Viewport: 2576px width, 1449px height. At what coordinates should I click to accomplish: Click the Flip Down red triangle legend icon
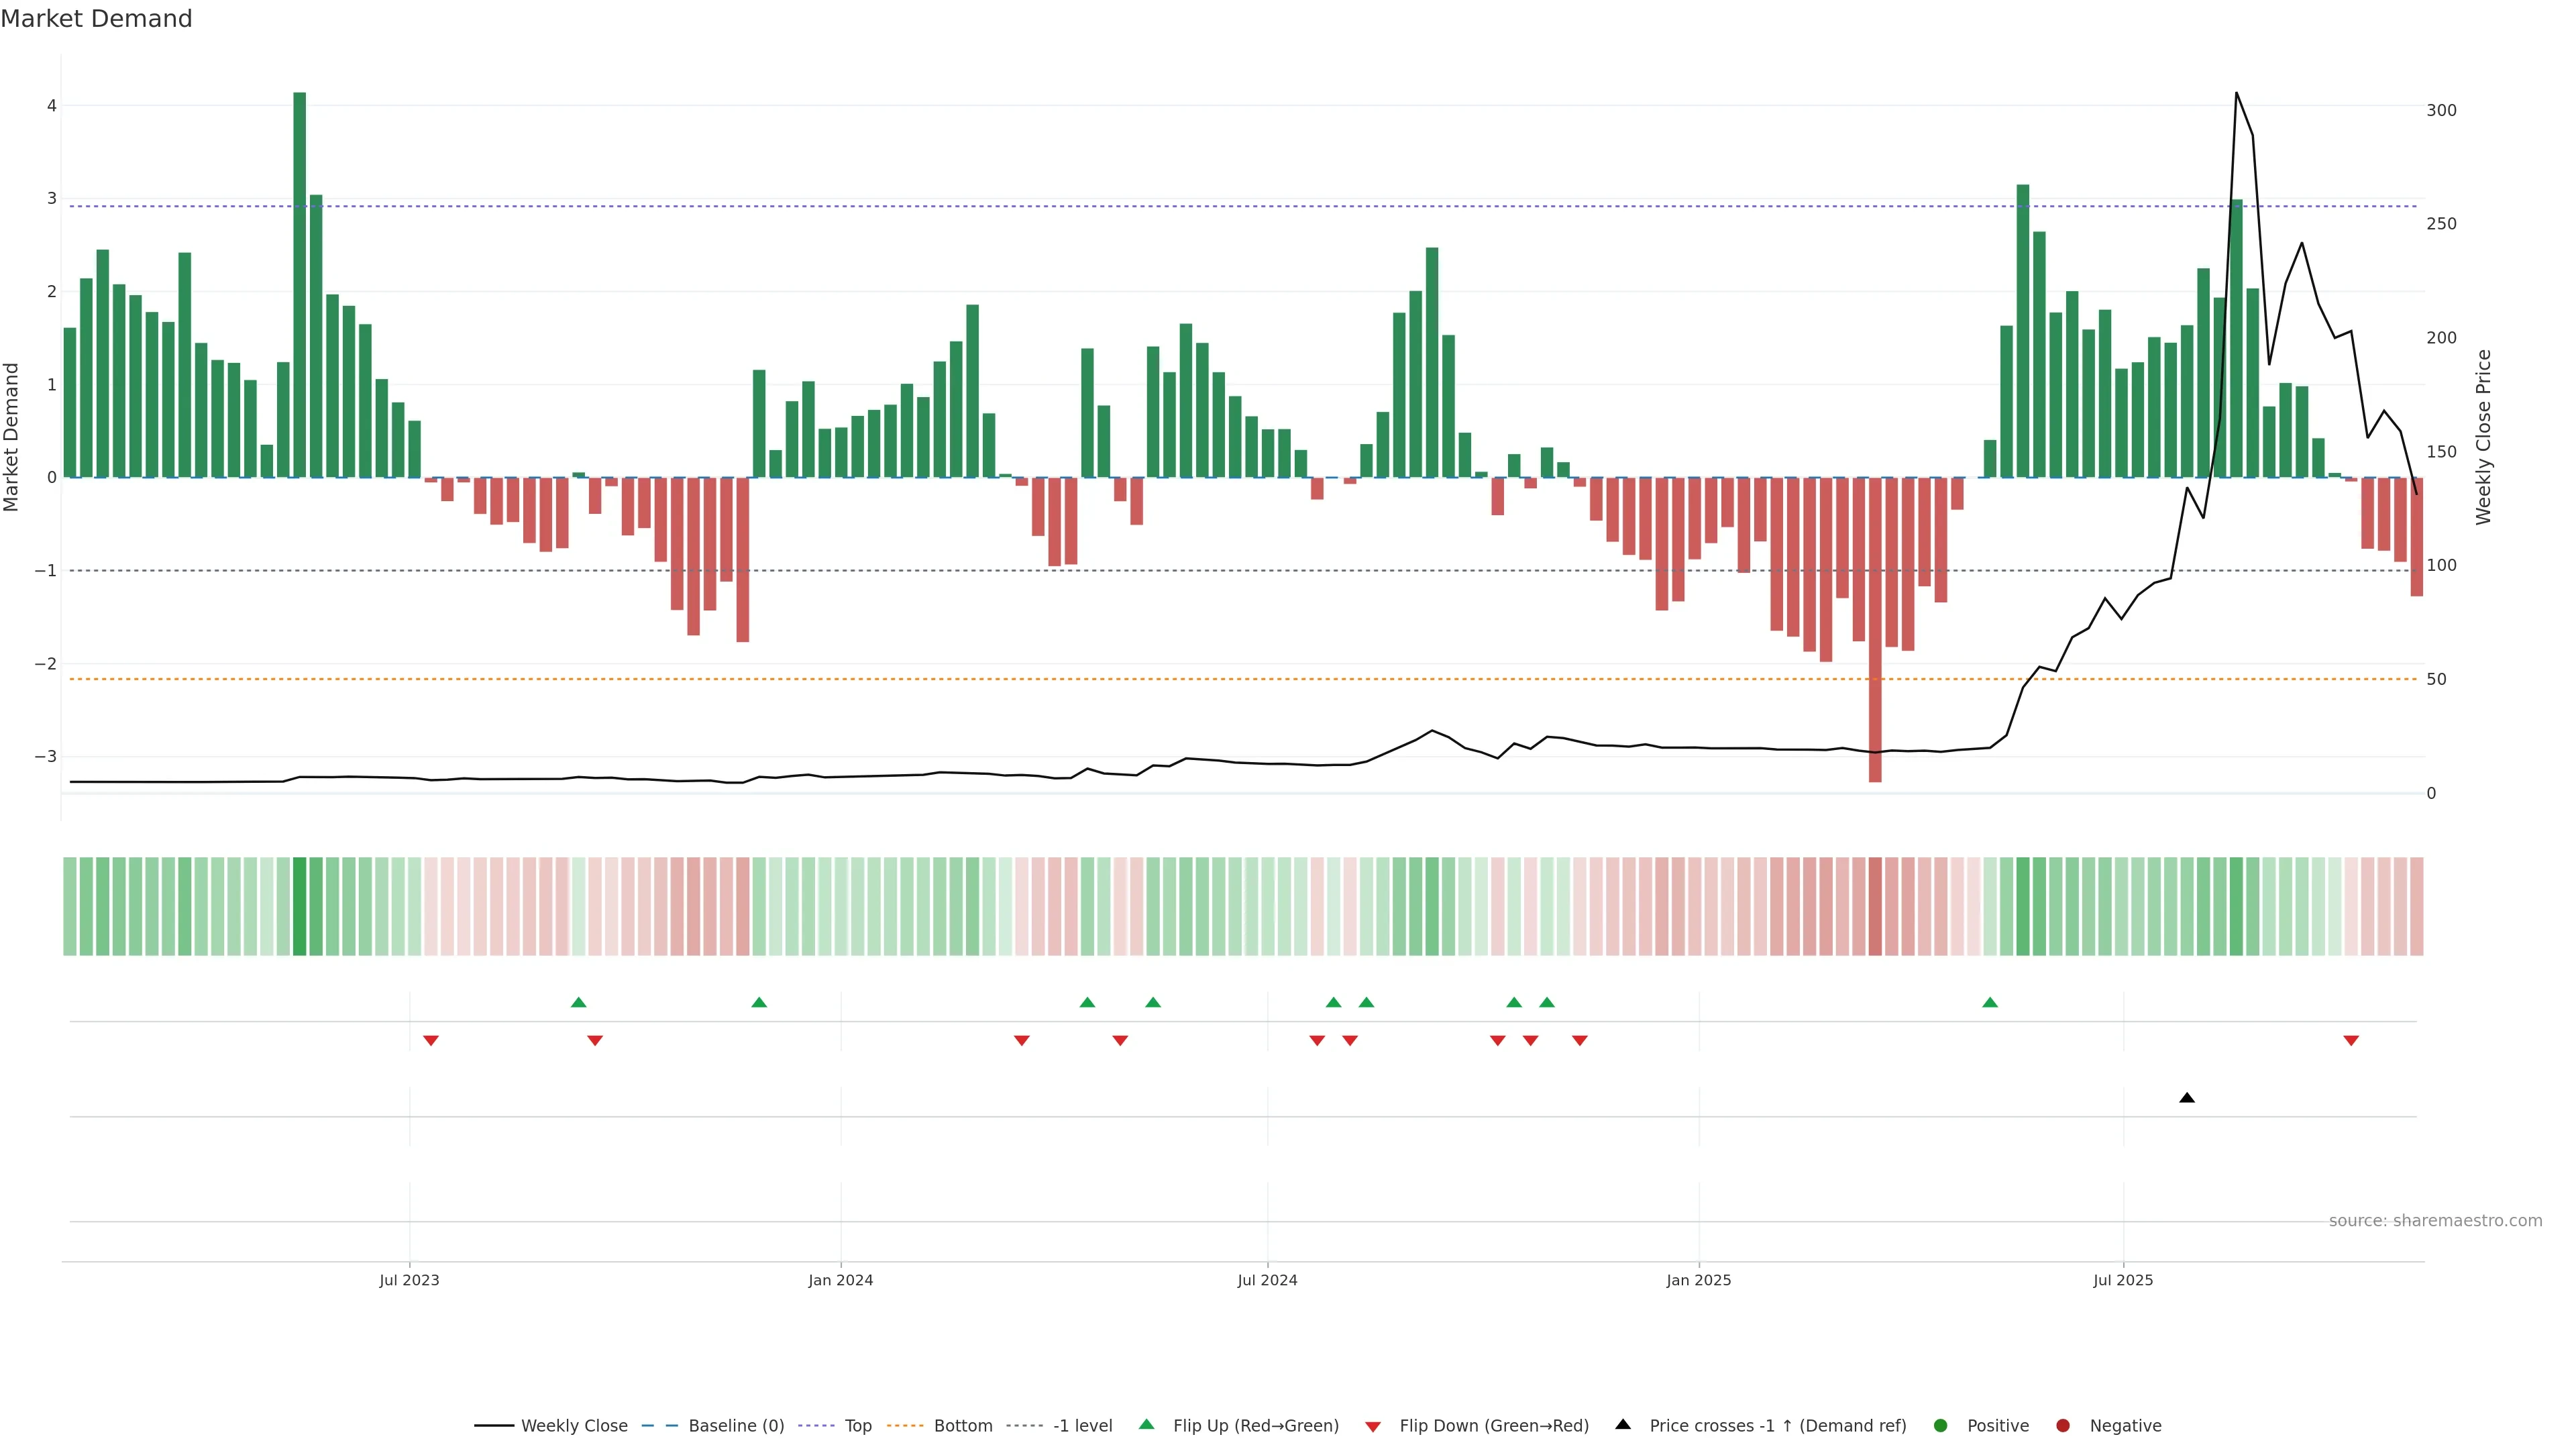(x=1373, y=1426)
